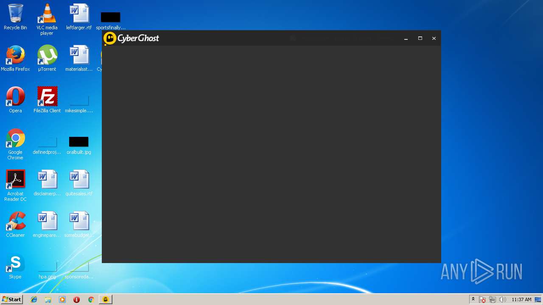Open Opera from the taskbar
The width and height of the screenshot is (543, 305).
[76, 299]
